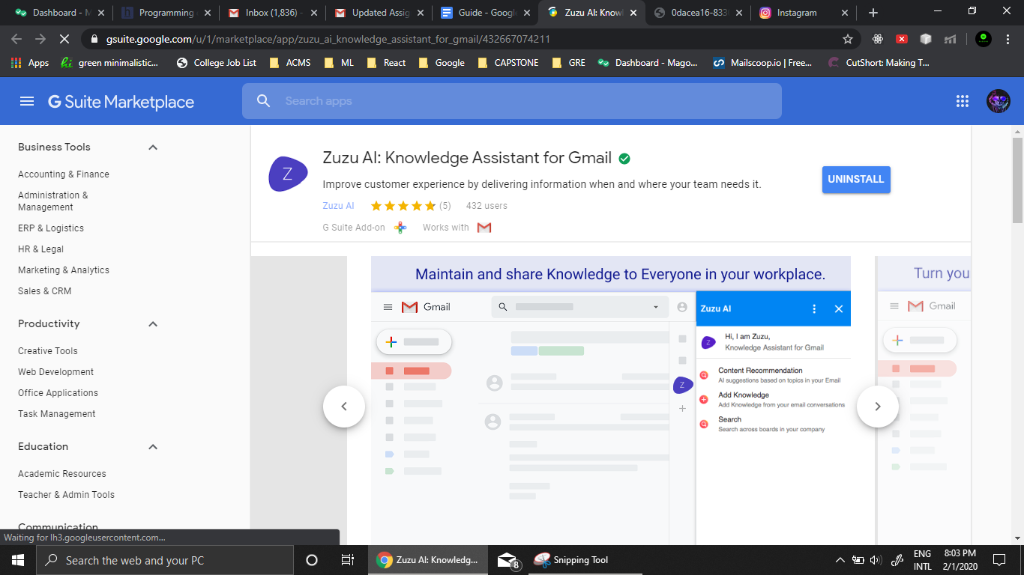Screen dimensions: 1024x575
Task: Click the browser back arrow
Action: (16, 39)
